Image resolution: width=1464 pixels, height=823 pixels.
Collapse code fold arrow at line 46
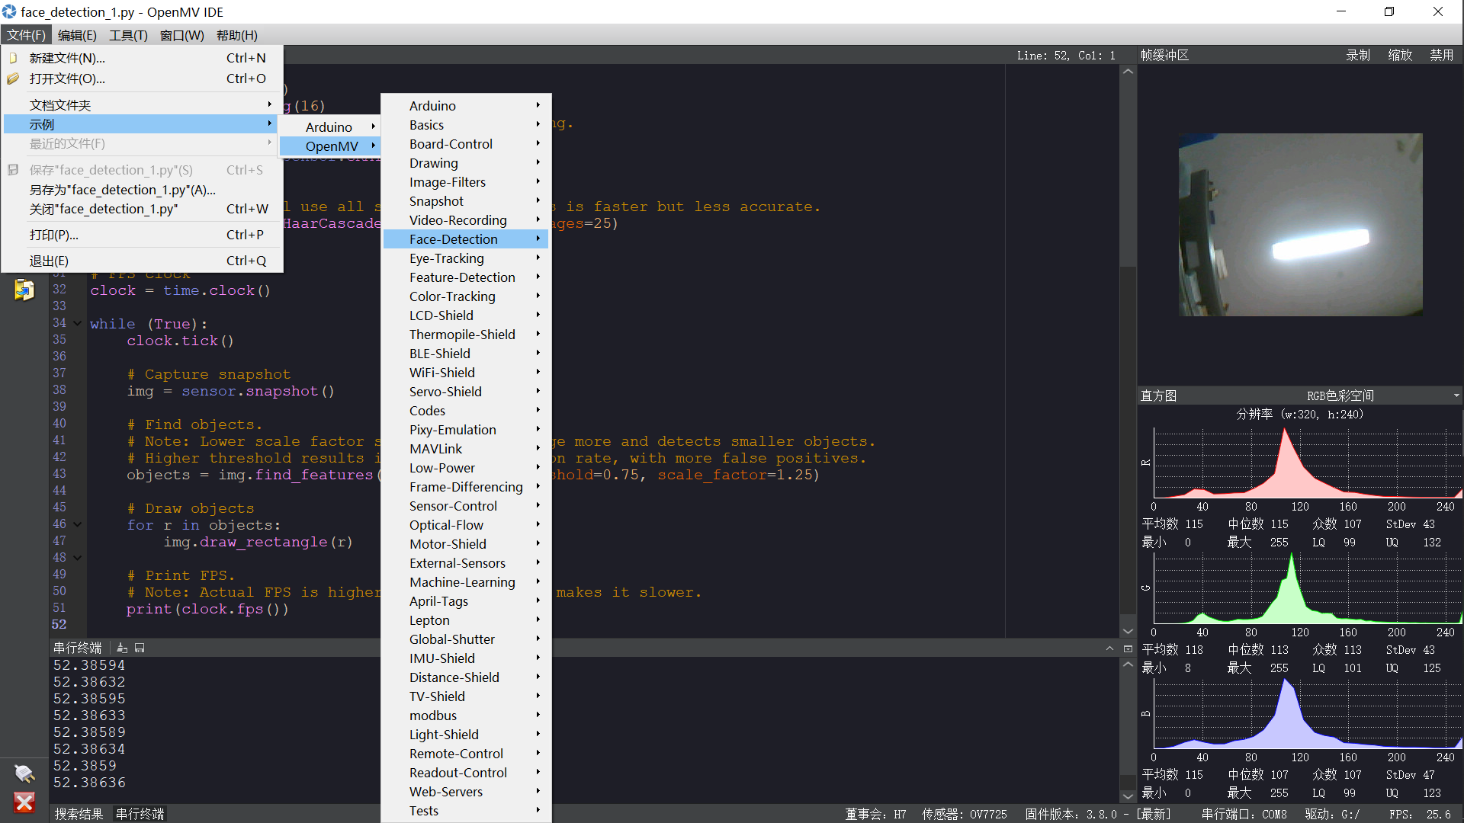pos(77,525)
